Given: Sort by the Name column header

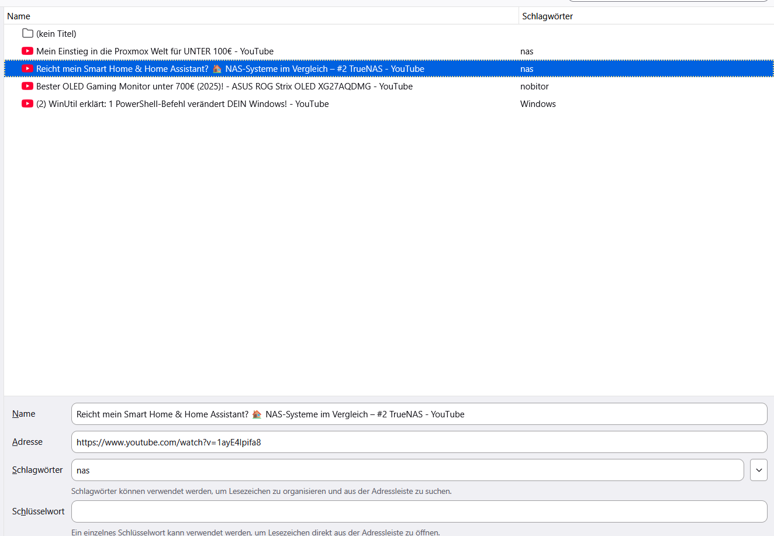Looking at the screenshot, I should click(261, 16).
